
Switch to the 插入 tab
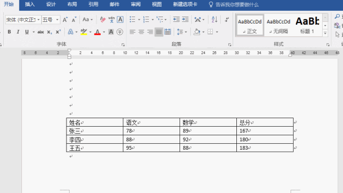pyautogui.click(x=29, y=4)
